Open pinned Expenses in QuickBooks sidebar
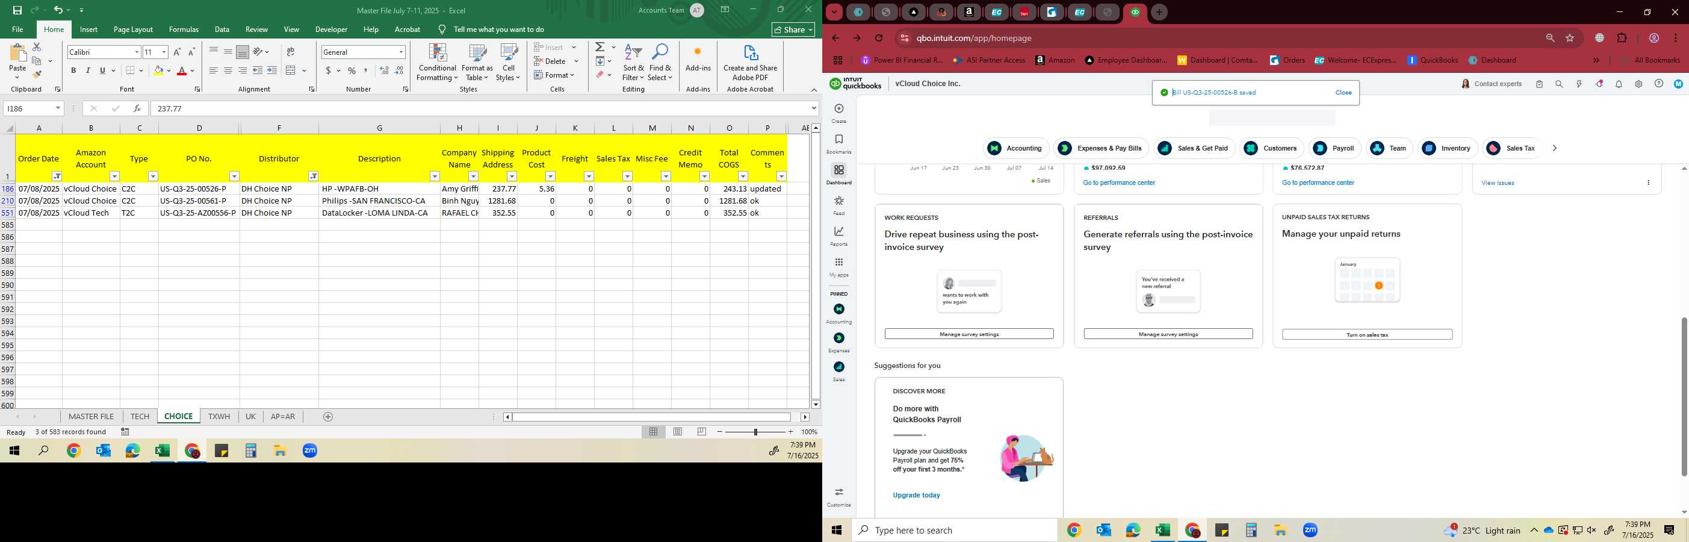 (x=838, y=343)
